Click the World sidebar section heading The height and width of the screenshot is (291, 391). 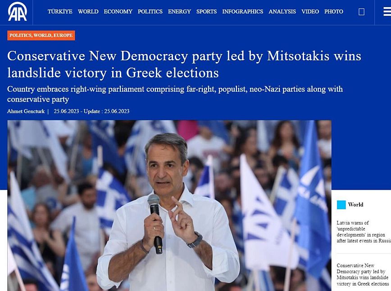click(355, 205)
